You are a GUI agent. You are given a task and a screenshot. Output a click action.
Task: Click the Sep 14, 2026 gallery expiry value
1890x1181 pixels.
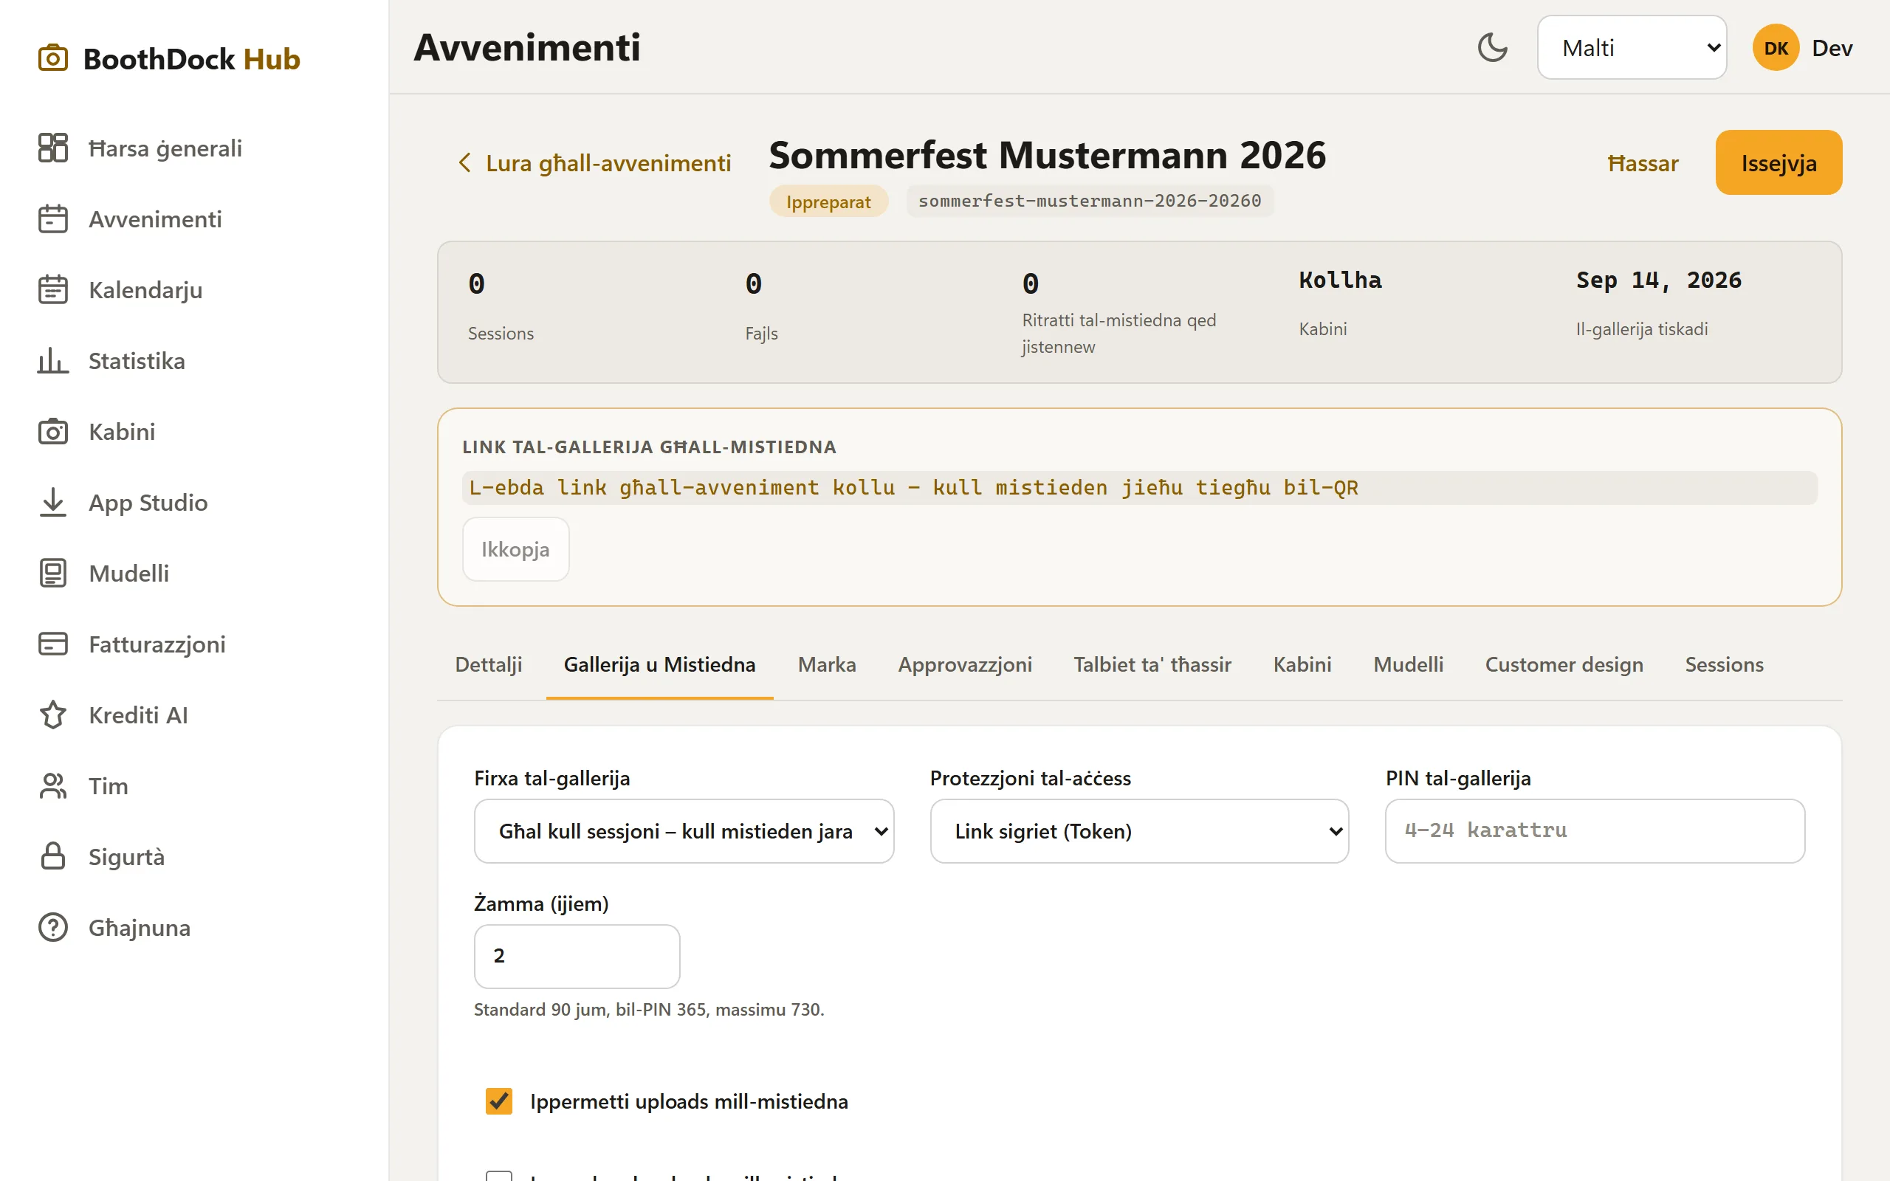coord(1658,280)
